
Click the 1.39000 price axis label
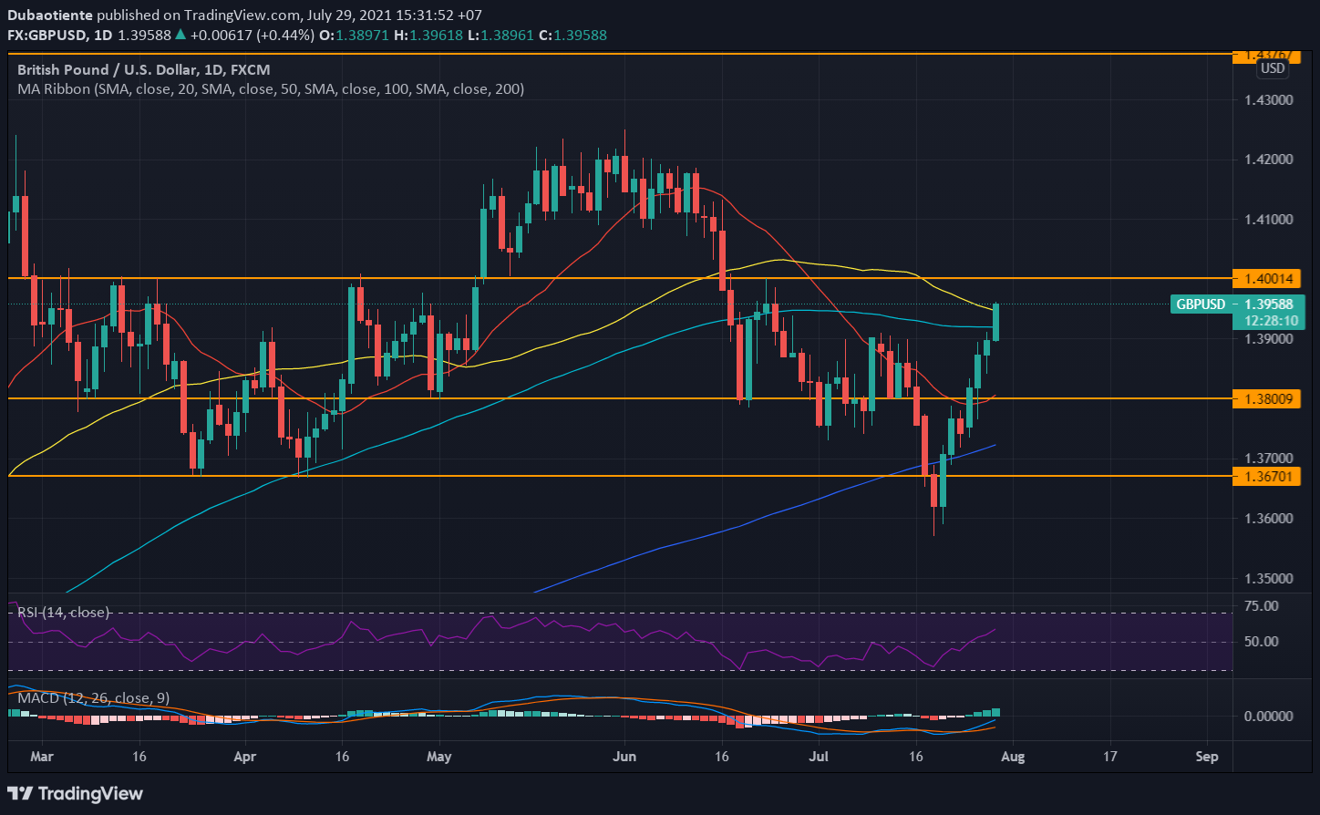[x=1268, y=339]
